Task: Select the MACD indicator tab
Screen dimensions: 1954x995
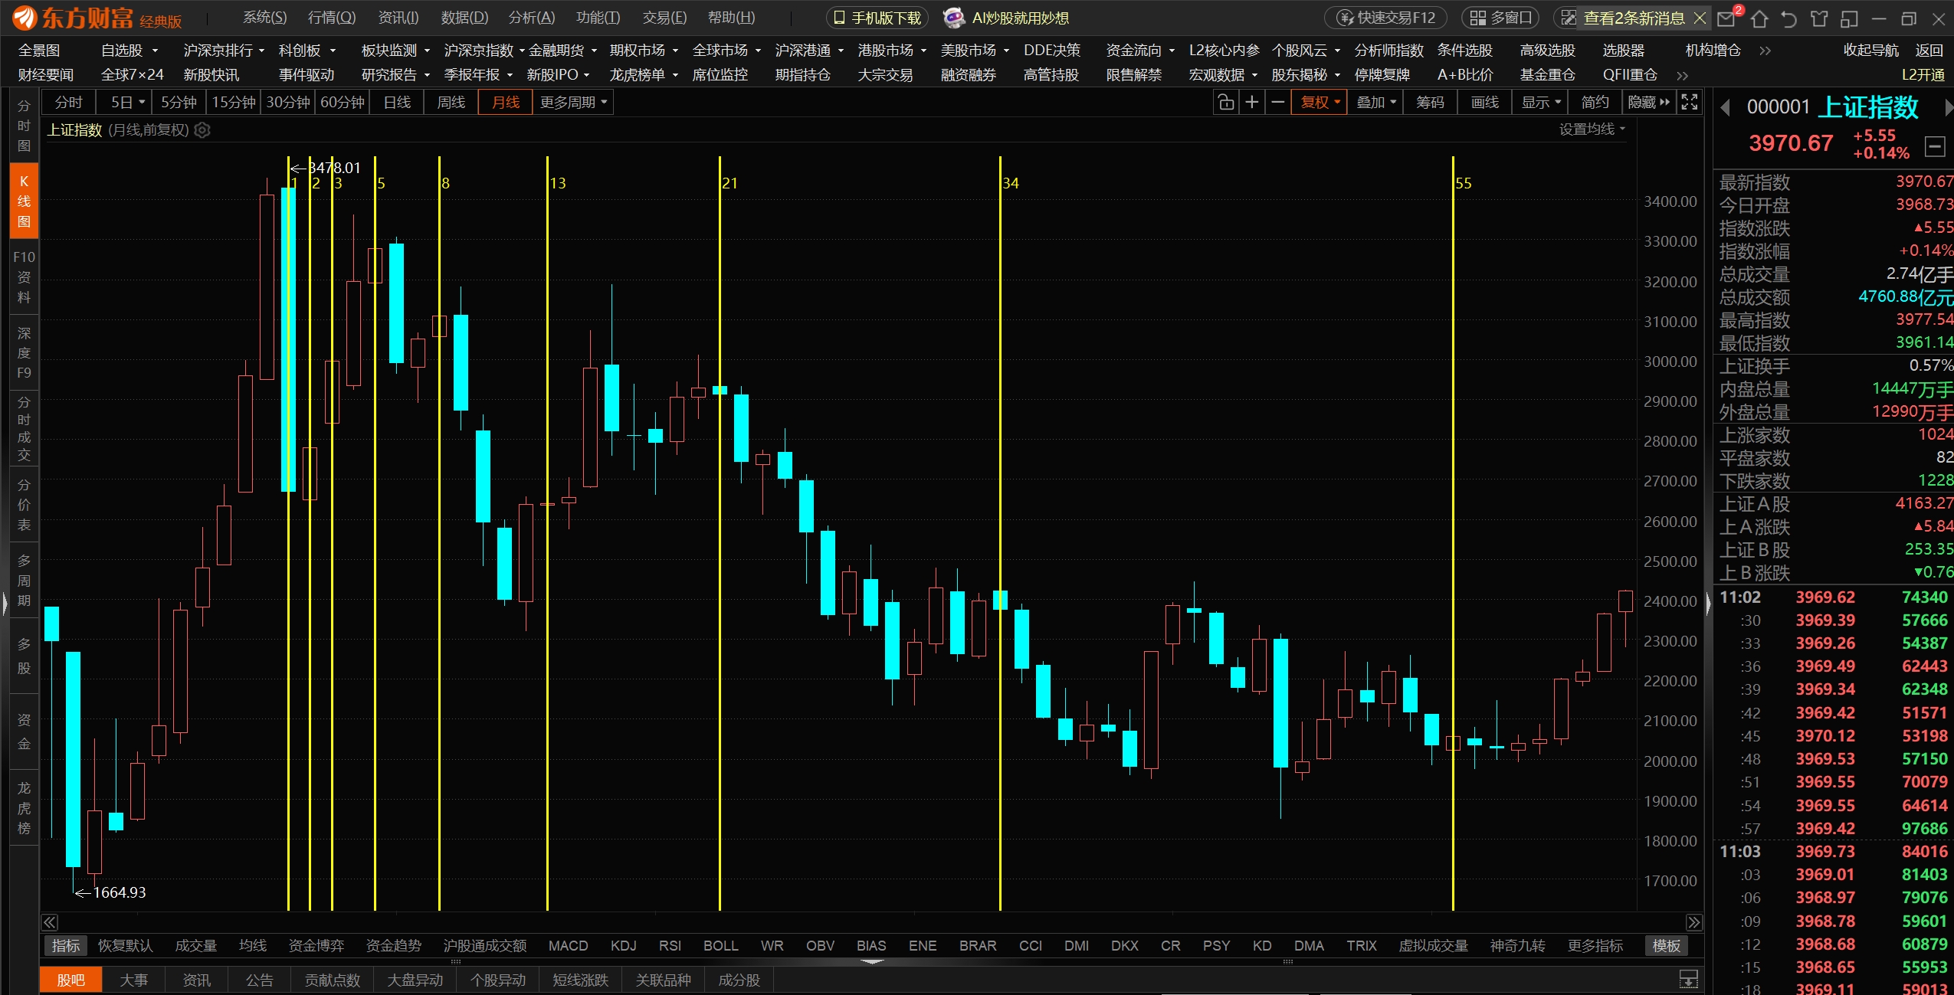Action: click(568, 946)
